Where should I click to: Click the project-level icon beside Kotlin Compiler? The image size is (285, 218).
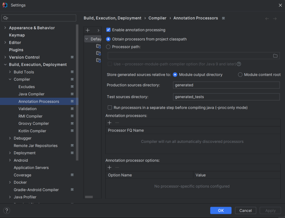(x=72, y=131)
